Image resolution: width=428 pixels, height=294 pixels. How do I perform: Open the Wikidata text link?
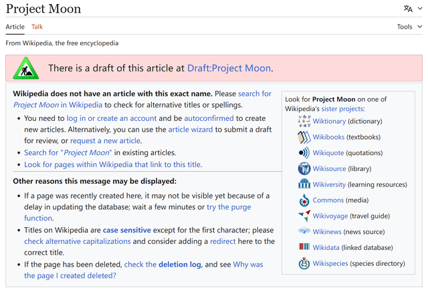(326, 248)
